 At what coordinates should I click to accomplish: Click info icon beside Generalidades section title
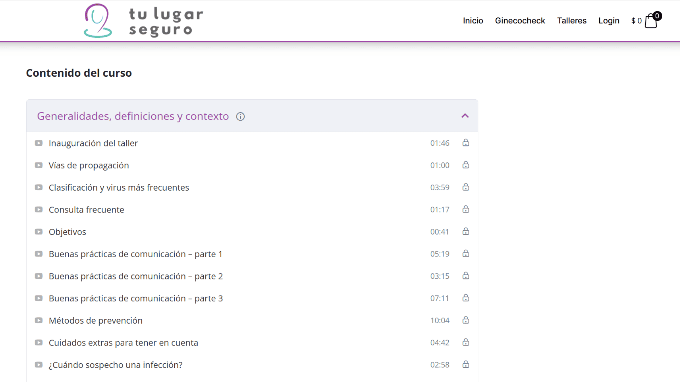click(240, 116)
